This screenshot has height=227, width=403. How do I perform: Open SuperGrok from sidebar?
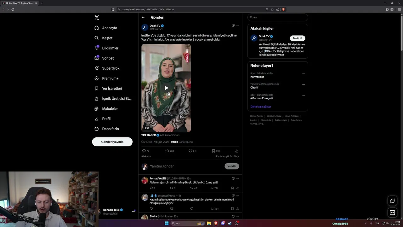coord(107,68)
